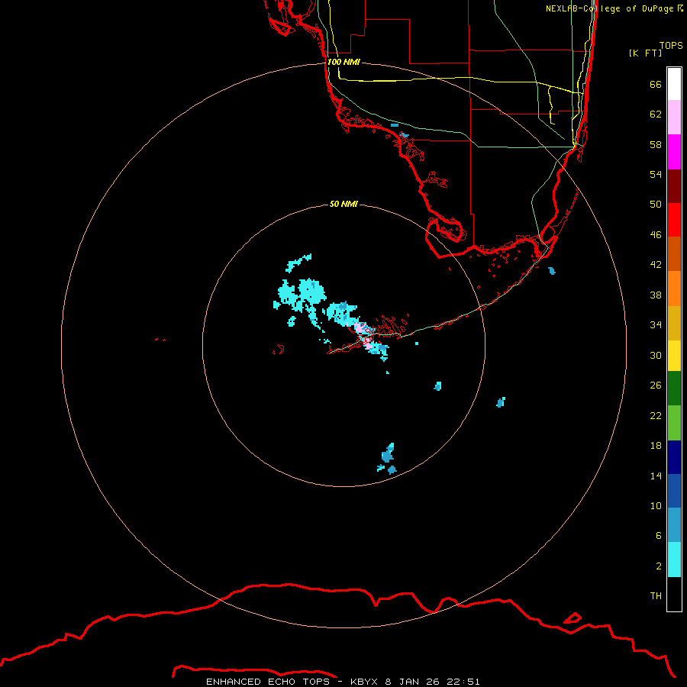This screenshot has height=687, width=687.
Task: Click the 22:51 timestamp
Action: tap(463, 682)
